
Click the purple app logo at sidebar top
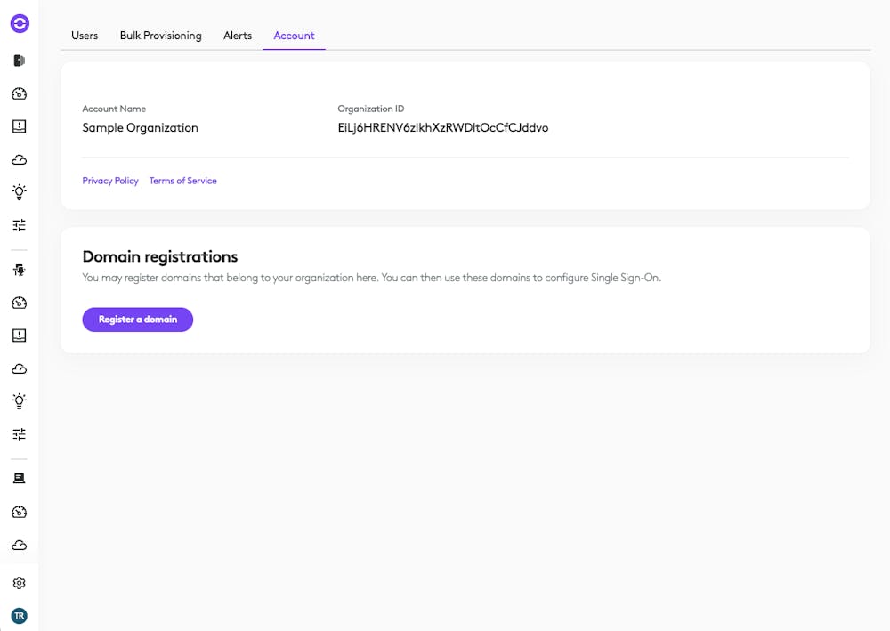tap(20, 24)
